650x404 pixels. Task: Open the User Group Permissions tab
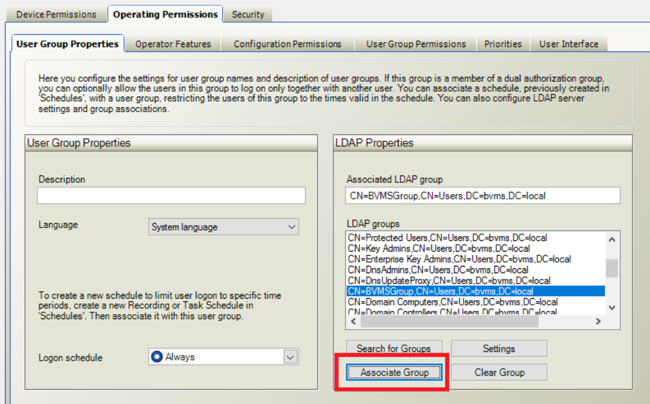(x=416, y=44)
